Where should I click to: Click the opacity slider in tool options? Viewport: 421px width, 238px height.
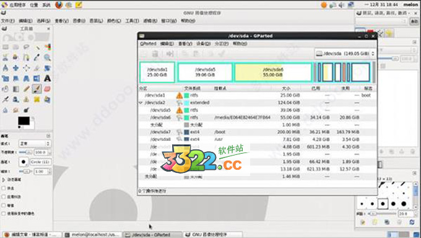[x=25, y=152]
